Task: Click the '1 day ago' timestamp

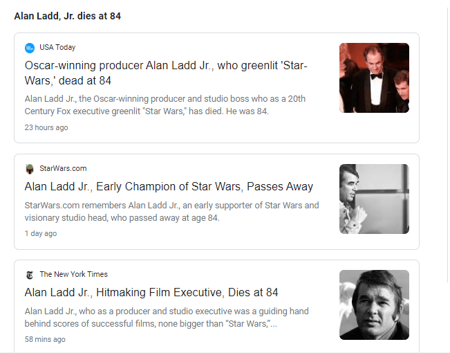Action: click(41, 234)
